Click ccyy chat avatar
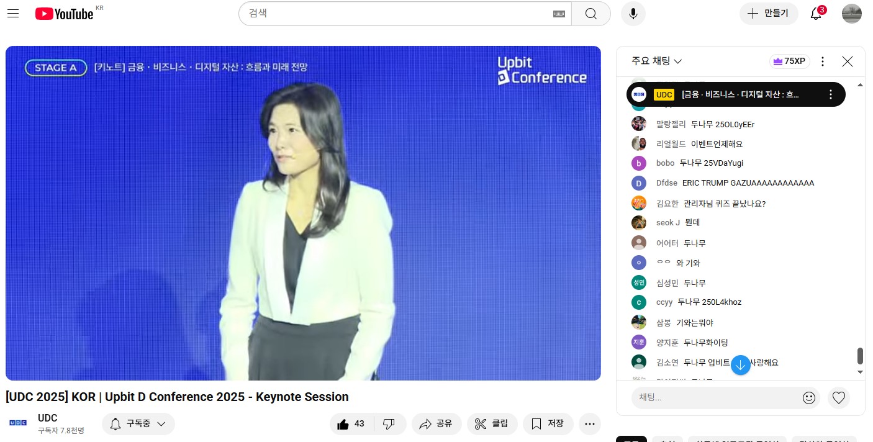The height and width of the screenshot is (442, 873). (x=639, y=302)
